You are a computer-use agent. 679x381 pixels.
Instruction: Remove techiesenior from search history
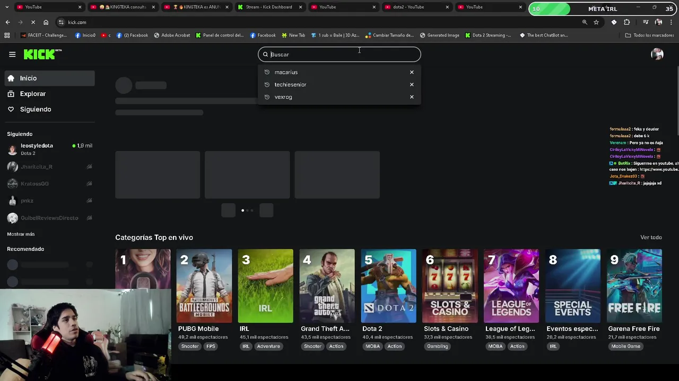(x=412, y=85)
